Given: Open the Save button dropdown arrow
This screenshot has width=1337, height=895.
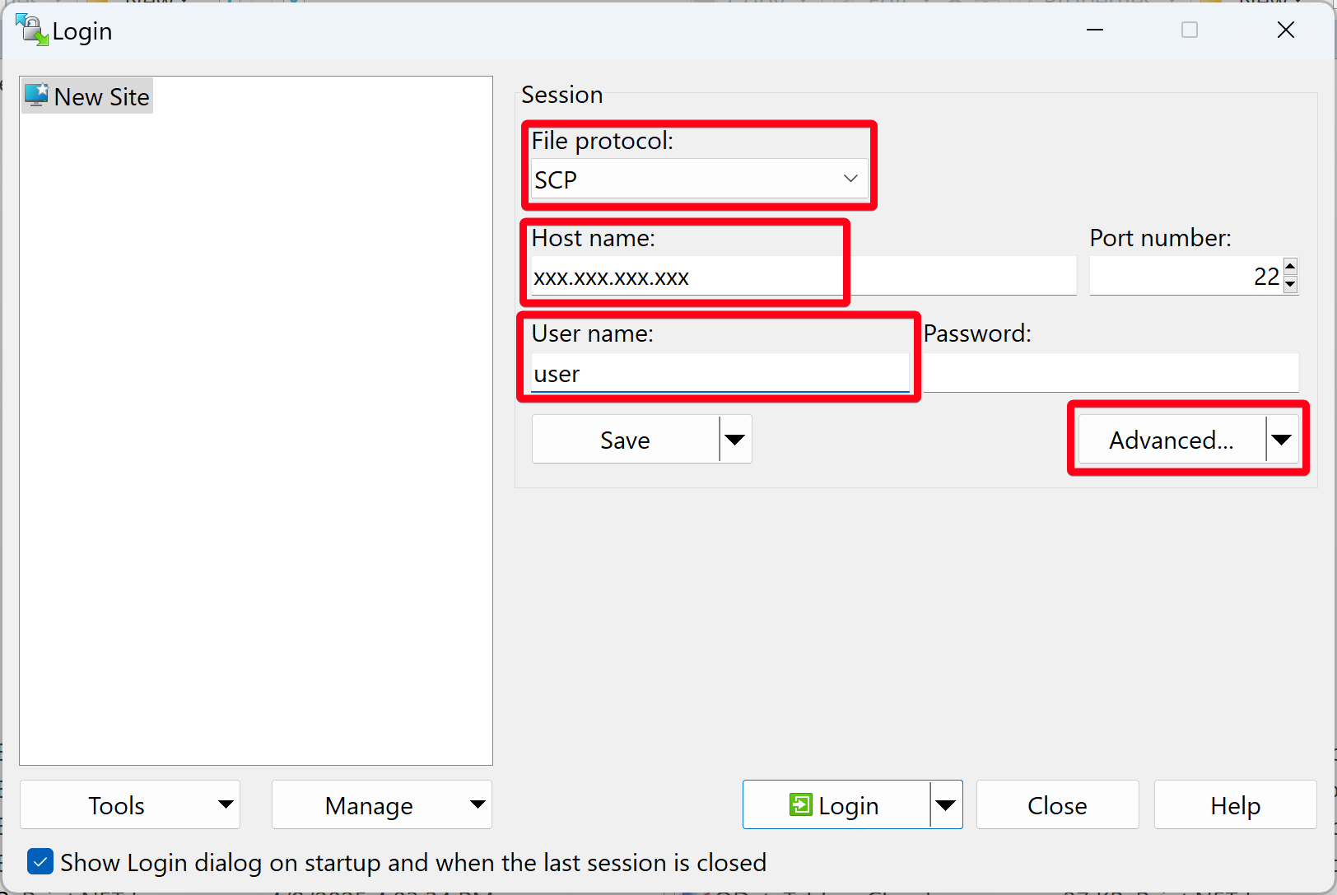Looking at the screenshot, I should pyautogui.click(x=734, y=439).
